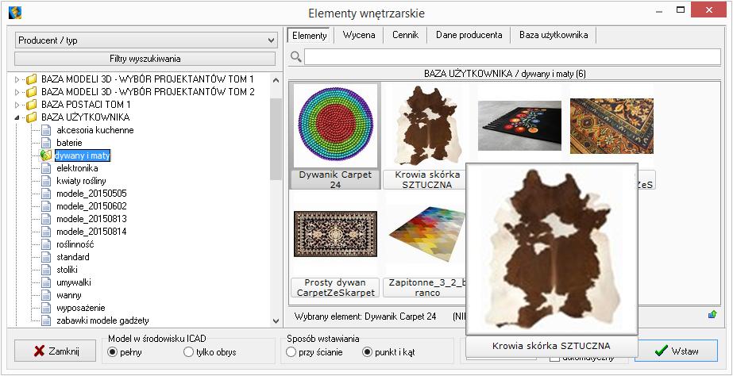The image size is (733, 376).
Task: Select the colorful Zapitonne rug thumbnail
Action: click(x=426, y=235)
